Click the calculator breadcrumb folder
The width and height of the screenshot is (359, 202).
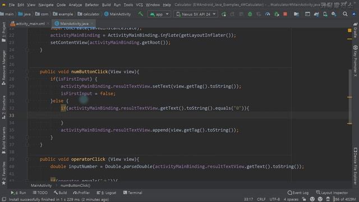89,14
